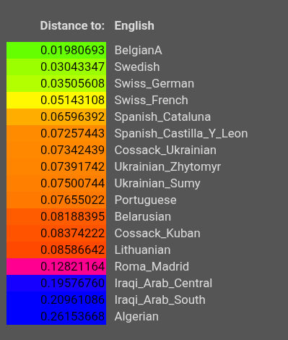Click the distance value 0.08374222

56,234
